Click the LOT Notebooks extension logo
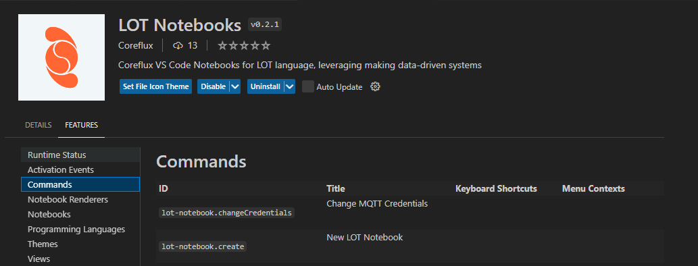Image resolution: width=698 pixels, height=266 pixels. [x=61, y=57]
